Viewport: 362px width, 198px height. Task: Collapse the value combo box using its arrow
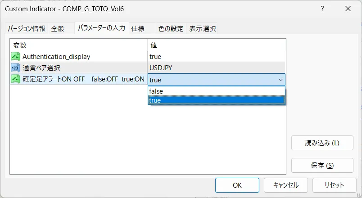(281, 80)
